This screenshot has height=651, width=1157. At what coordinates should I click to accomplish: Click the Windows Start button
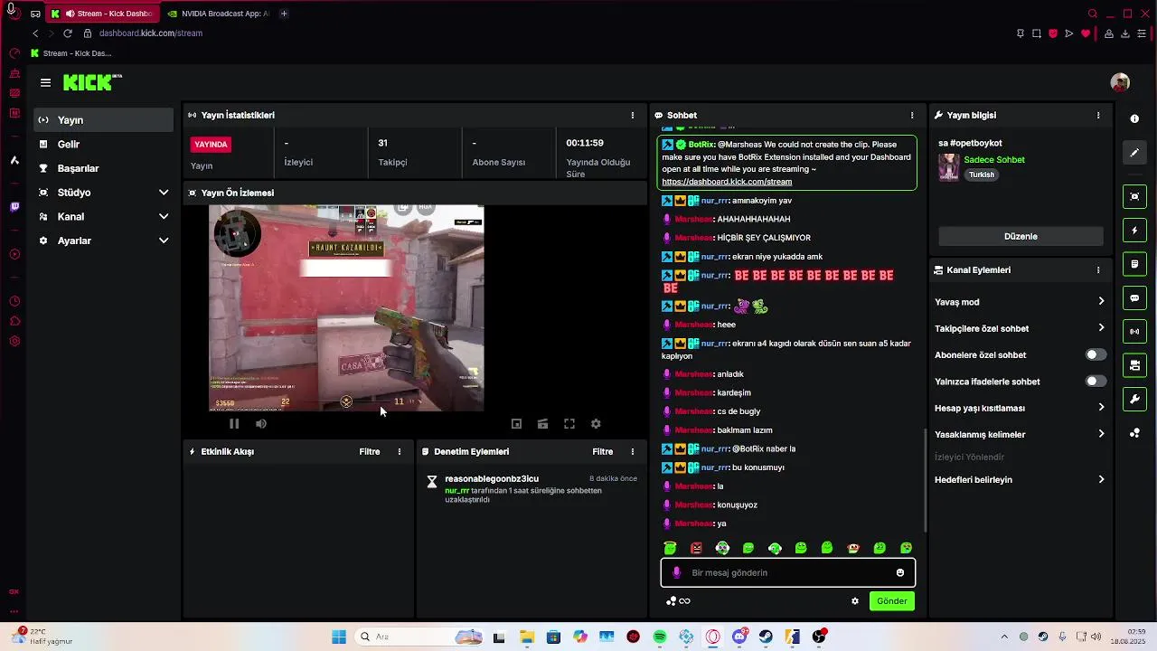[x=339, y=637]
